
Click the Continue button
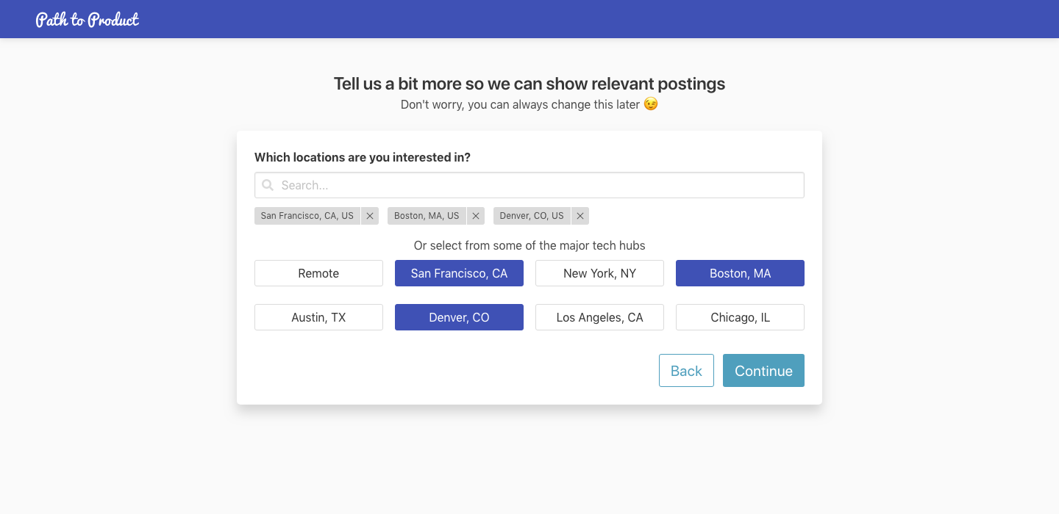click(x=763, y=370)
